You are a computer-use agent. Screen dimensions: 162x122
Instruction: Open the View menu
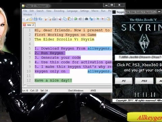(x=49, y=11)
